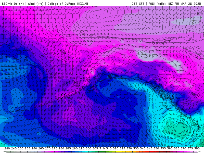Click the 330 value on the color scale
The width and height of the screenshot is (204, 153).
tap(129, 148)
